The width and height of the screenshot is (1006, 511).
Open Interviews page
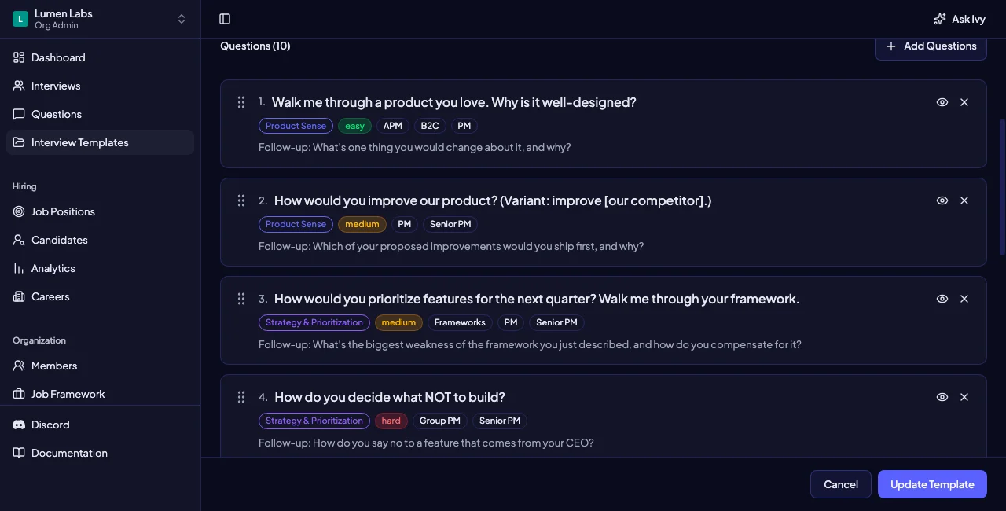pos(100,86)
